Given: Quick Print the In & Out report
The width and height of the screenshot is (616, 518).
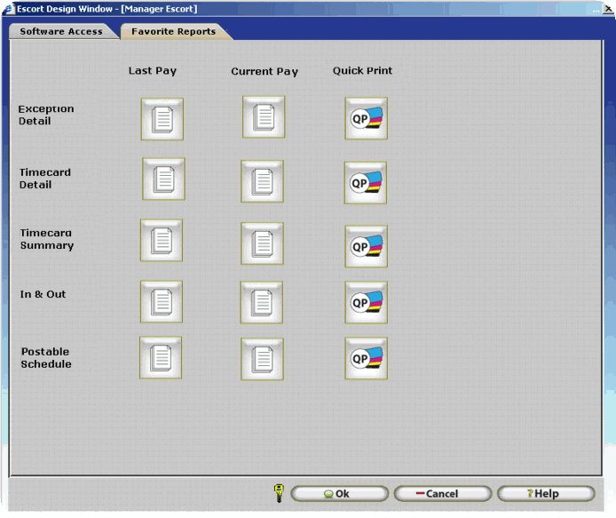Looking at the screenshot, I should pyautogui.click(x=366, y=303).
